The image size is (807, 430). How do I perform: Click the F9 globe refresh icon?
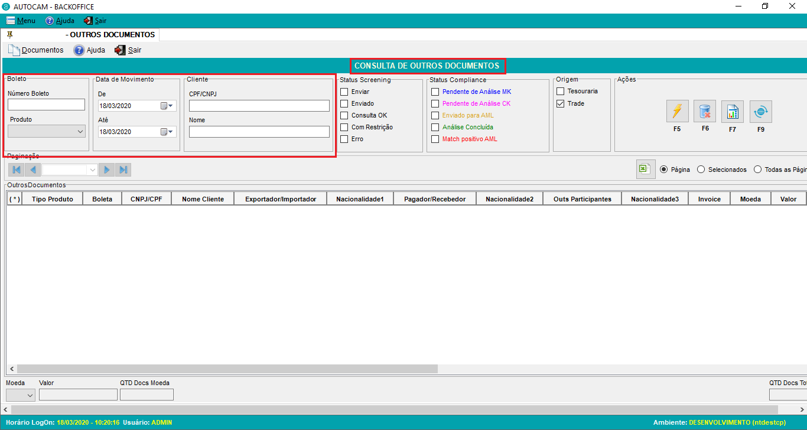click(760, 112)
